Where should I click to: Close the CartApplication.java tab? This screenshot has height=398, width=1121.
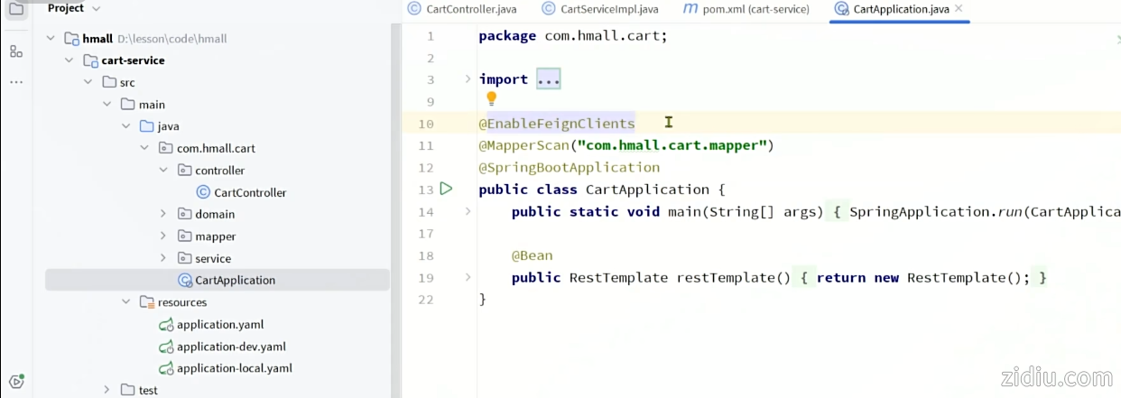(x=959, y=9)
